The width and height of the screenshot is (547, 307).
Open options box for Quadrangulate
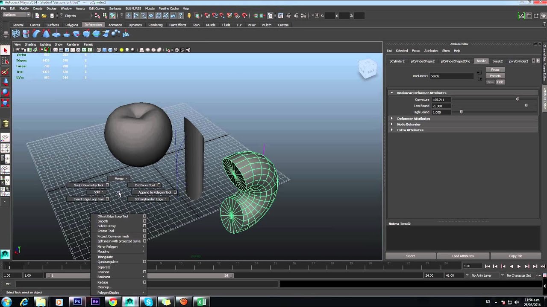pos(144,262)
